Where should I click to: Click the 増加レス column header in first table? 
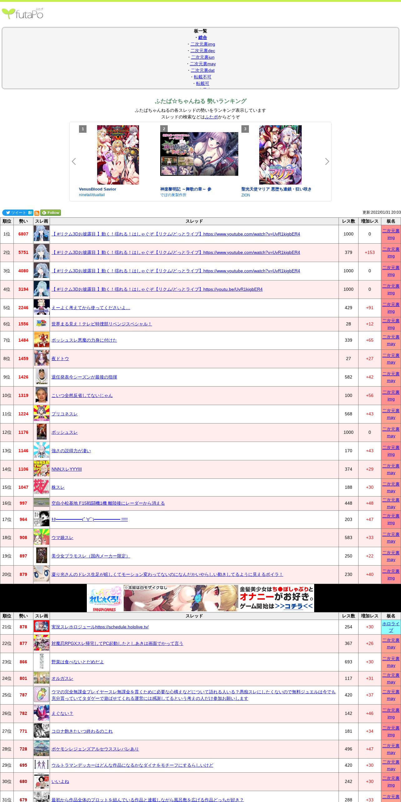370,221
